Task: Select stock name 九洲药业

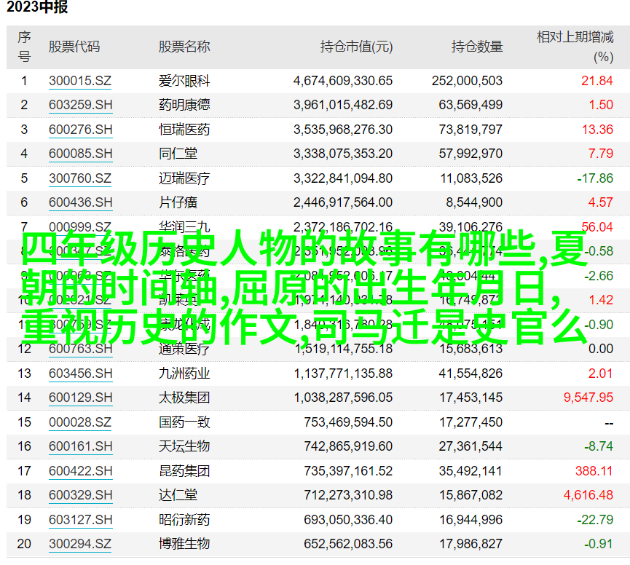Action: point(184,374)
